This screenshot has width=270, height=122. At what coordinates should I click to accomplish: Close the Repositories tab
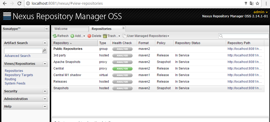[x=123, y=28]
